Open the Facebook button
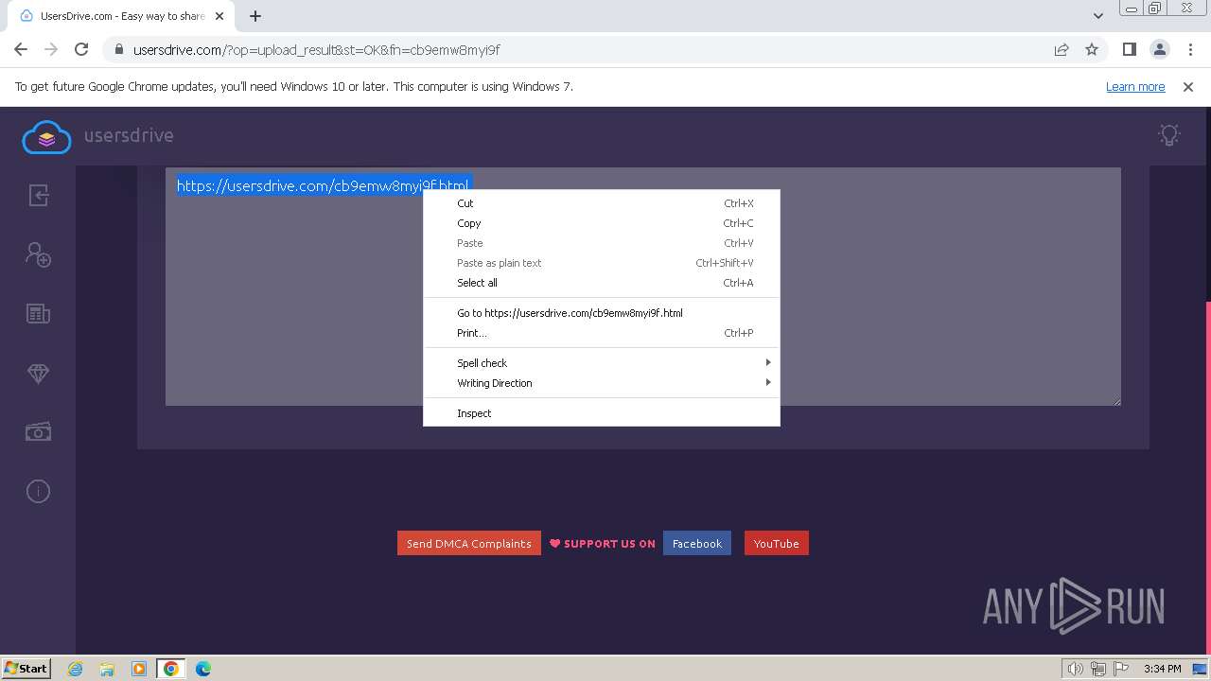 (697, 544)
